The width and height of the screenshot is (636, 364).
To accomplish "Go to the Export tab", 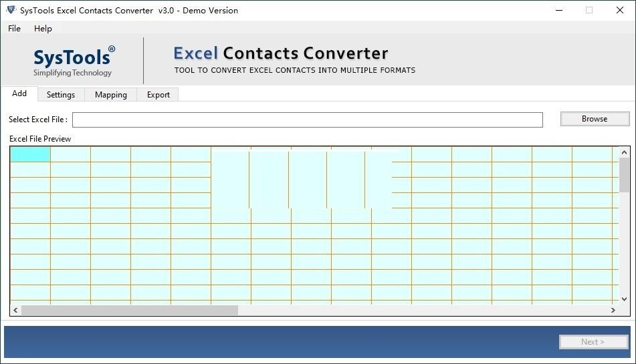I will pyautogui.click(x=158, y=95).
